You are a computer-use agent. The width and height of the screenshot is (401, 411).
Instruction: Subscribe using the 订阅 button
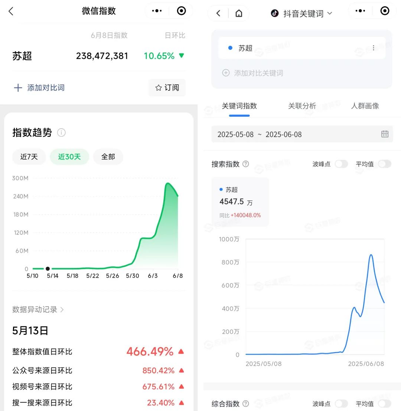[167, 88]
